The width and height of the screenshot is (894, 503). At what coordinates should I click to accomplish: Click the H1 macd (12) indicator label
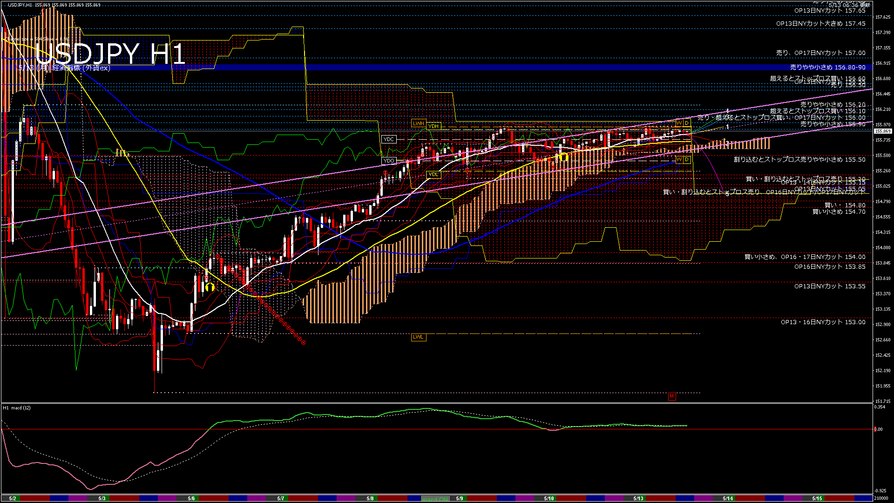coord(17,408)
